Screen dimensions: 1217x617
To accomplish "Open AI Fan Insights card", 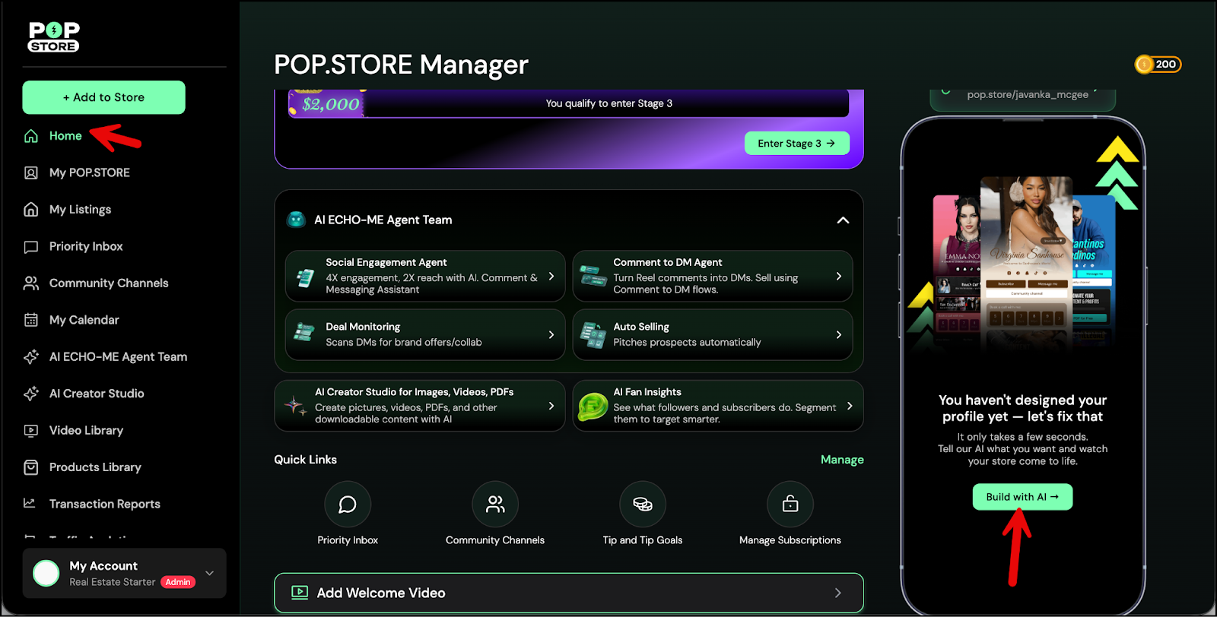I will coord(717,406).
